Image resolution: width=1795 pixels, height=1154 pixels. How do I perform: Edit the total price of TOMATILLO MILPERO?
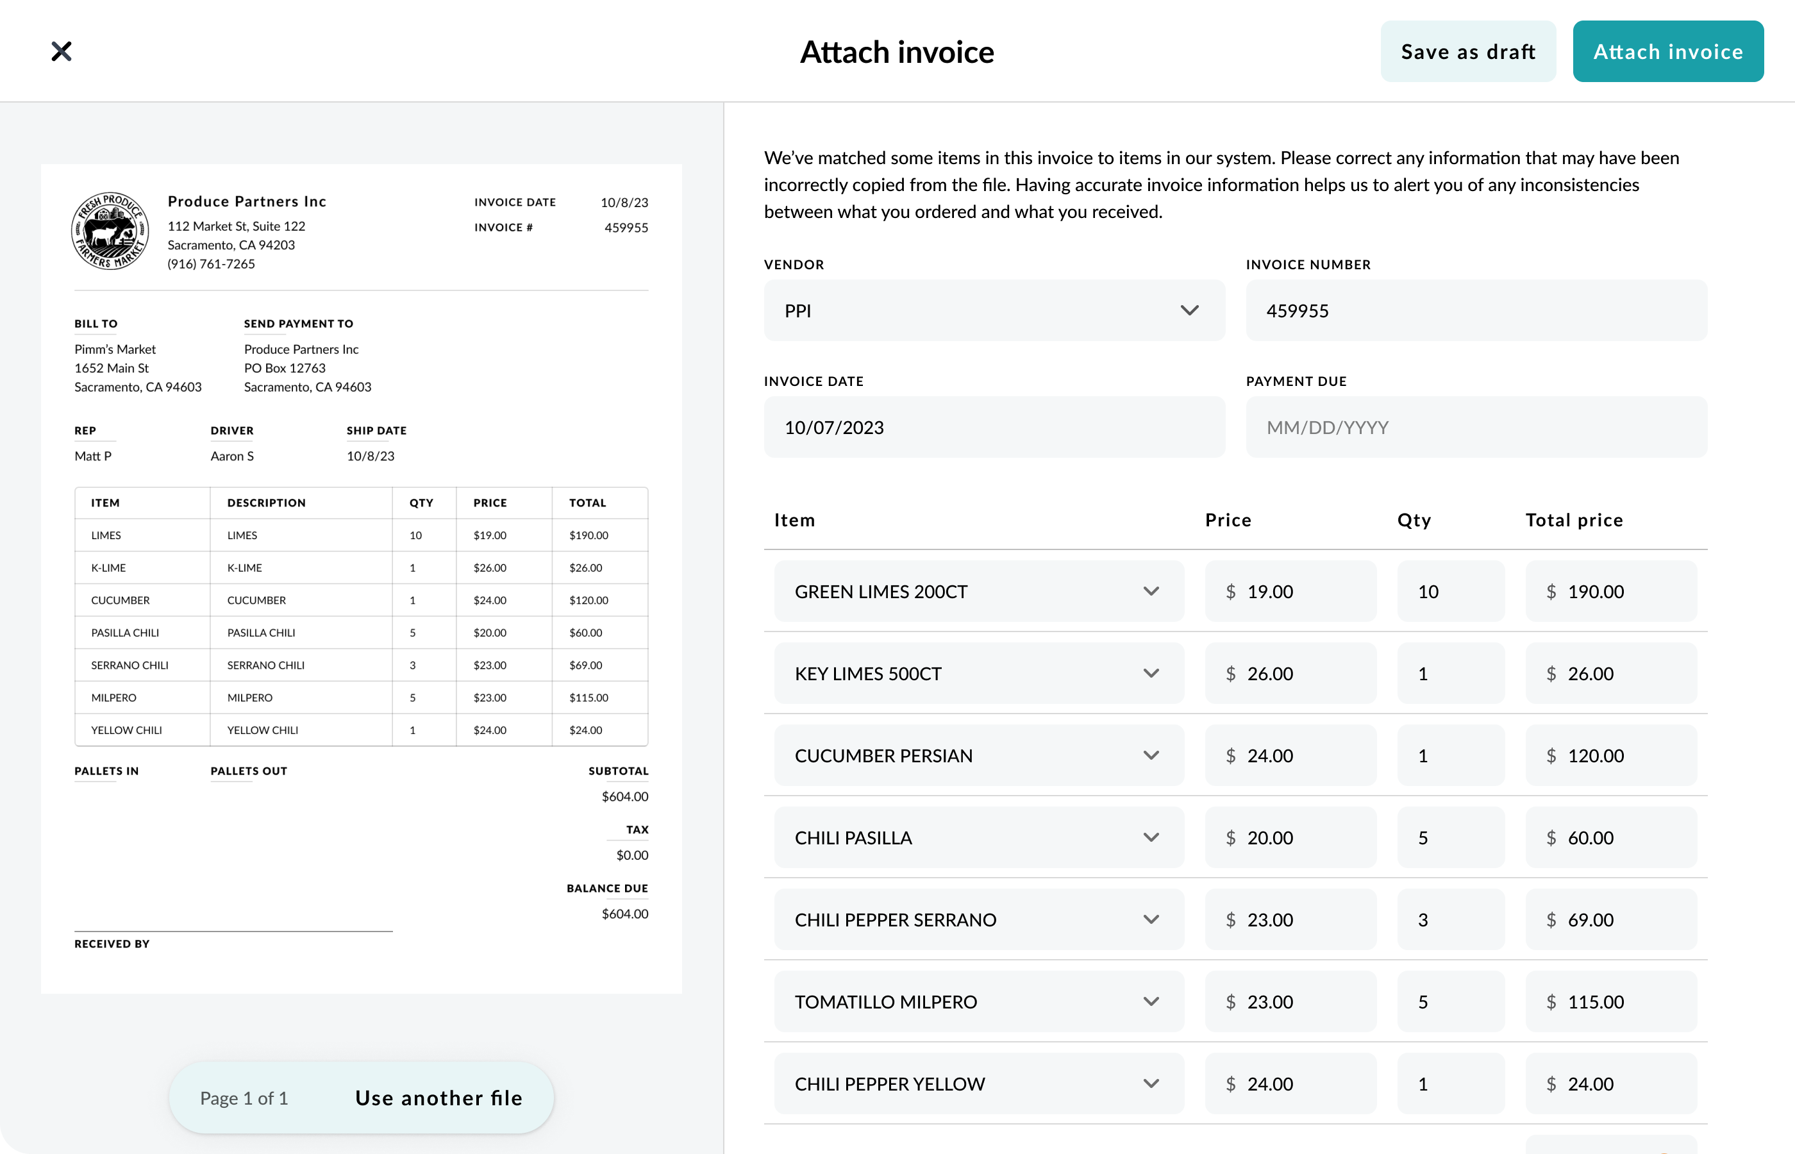pos(1611,1001)
